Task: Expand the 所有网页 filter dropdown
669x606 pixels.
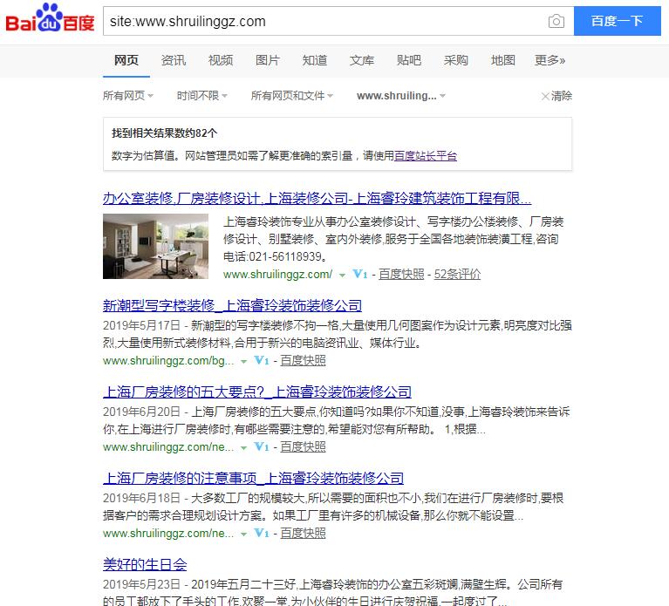Action: pos(128,96)
